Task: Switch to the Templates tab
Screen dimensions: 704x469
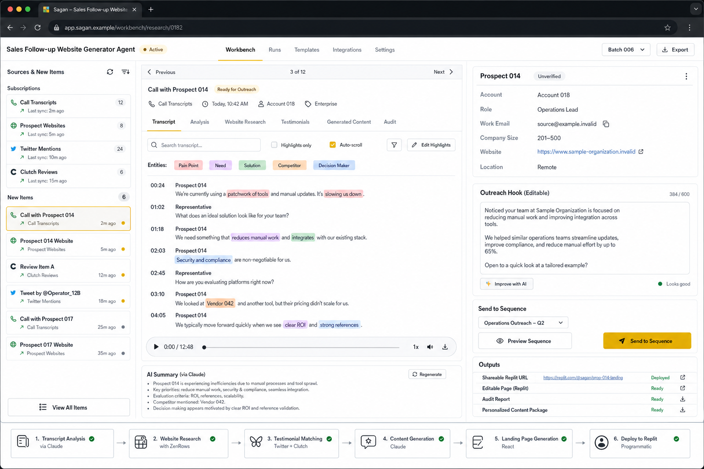Action: [x=307, y=49]
